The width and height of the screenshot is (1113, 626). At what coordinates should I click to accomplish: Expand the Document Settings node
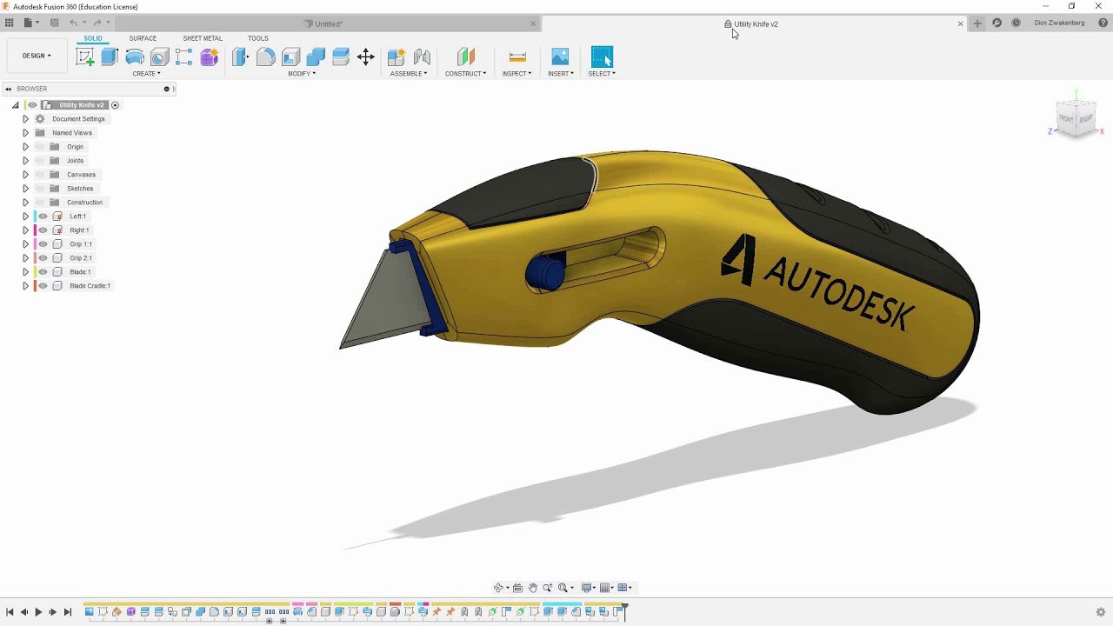pos(25,119)
